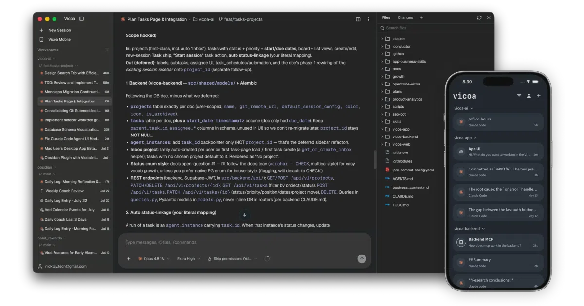This screenshot has height=306, width=584.
Task: Tap the profile icon in the phone app
Action: coord(529,96)
